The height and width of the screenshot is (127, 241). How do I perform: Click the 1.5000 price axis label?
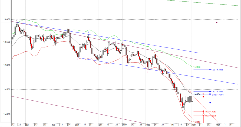tap(7, 65)
